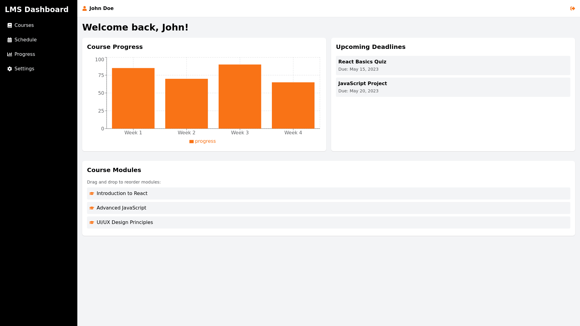Screen dimensions: 580x326
Task: Select the Advanced JavaScript module row
Action: tap(328, 208)
